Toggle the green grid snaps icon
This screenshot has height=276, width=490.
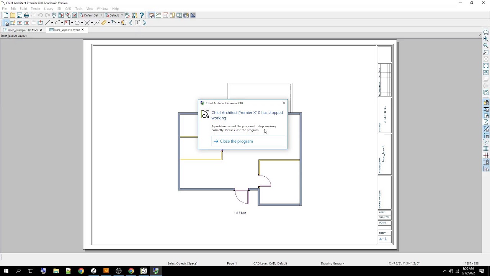(486, 149)
